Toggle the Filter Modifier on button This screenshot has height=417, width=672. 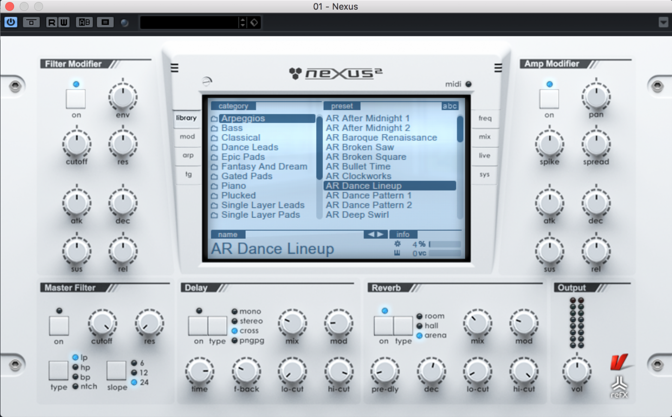click(76, 99)
